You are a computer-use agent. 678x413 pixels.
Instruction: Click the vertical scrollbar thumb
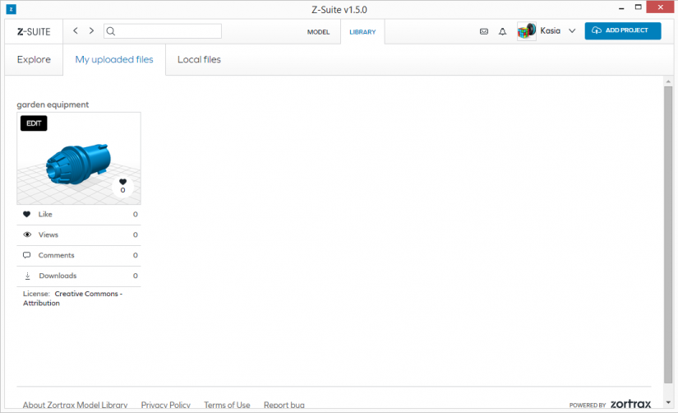pos(668,234)
